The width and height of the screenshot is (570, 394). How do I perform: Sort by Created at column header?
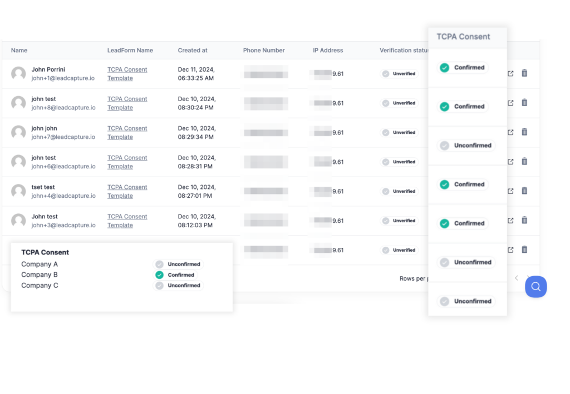(193, 51)
